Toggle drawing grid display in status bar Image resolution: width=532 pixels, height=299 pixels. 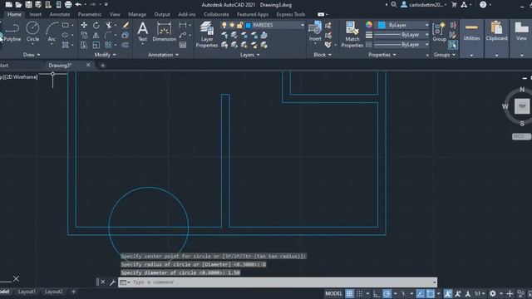coord(349,293)
